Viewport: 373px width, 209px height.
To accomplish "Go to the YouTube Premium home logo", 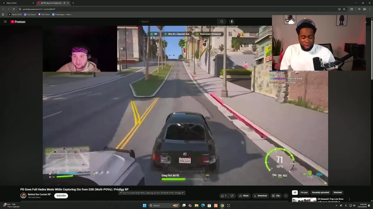I will pyautogui.click(x=18, y=22).
